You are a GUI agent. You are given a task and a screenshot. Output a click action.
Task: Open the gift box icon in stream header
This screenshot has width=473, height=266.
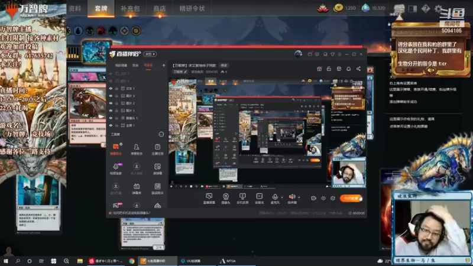pyautogui.click(x=319, y=69)
